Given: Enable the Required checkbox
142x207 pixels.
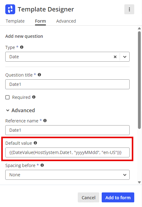Looking at the screenshot, I should pyautogui.click(x=7, y=97).
